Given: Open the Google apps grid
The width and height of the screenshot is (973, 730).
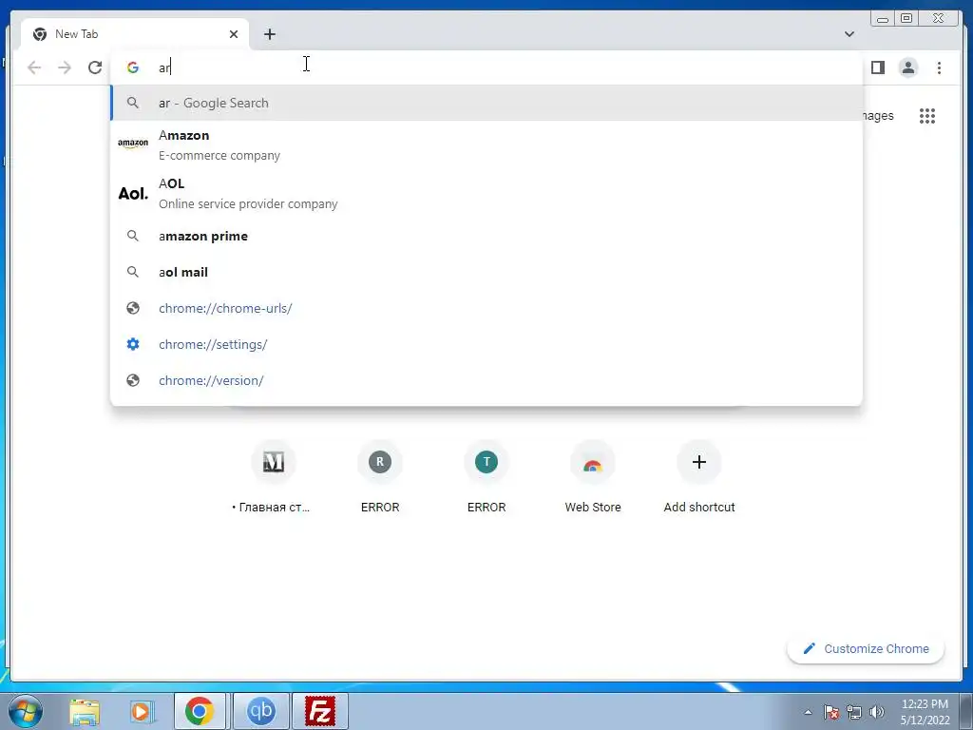Looking at the screenshot, I should click(927, 116).
